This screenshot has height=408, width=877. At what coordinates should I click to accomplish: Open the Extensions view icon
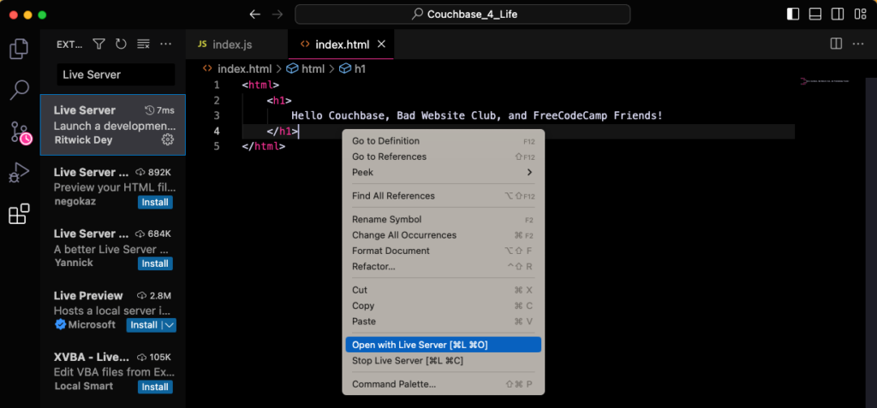pyautogui.click(x=19, y=214)
